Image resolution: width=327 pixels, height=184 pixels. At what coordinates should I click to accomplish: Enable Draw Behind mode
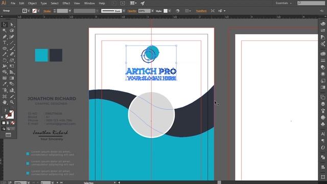click(8, 129)
